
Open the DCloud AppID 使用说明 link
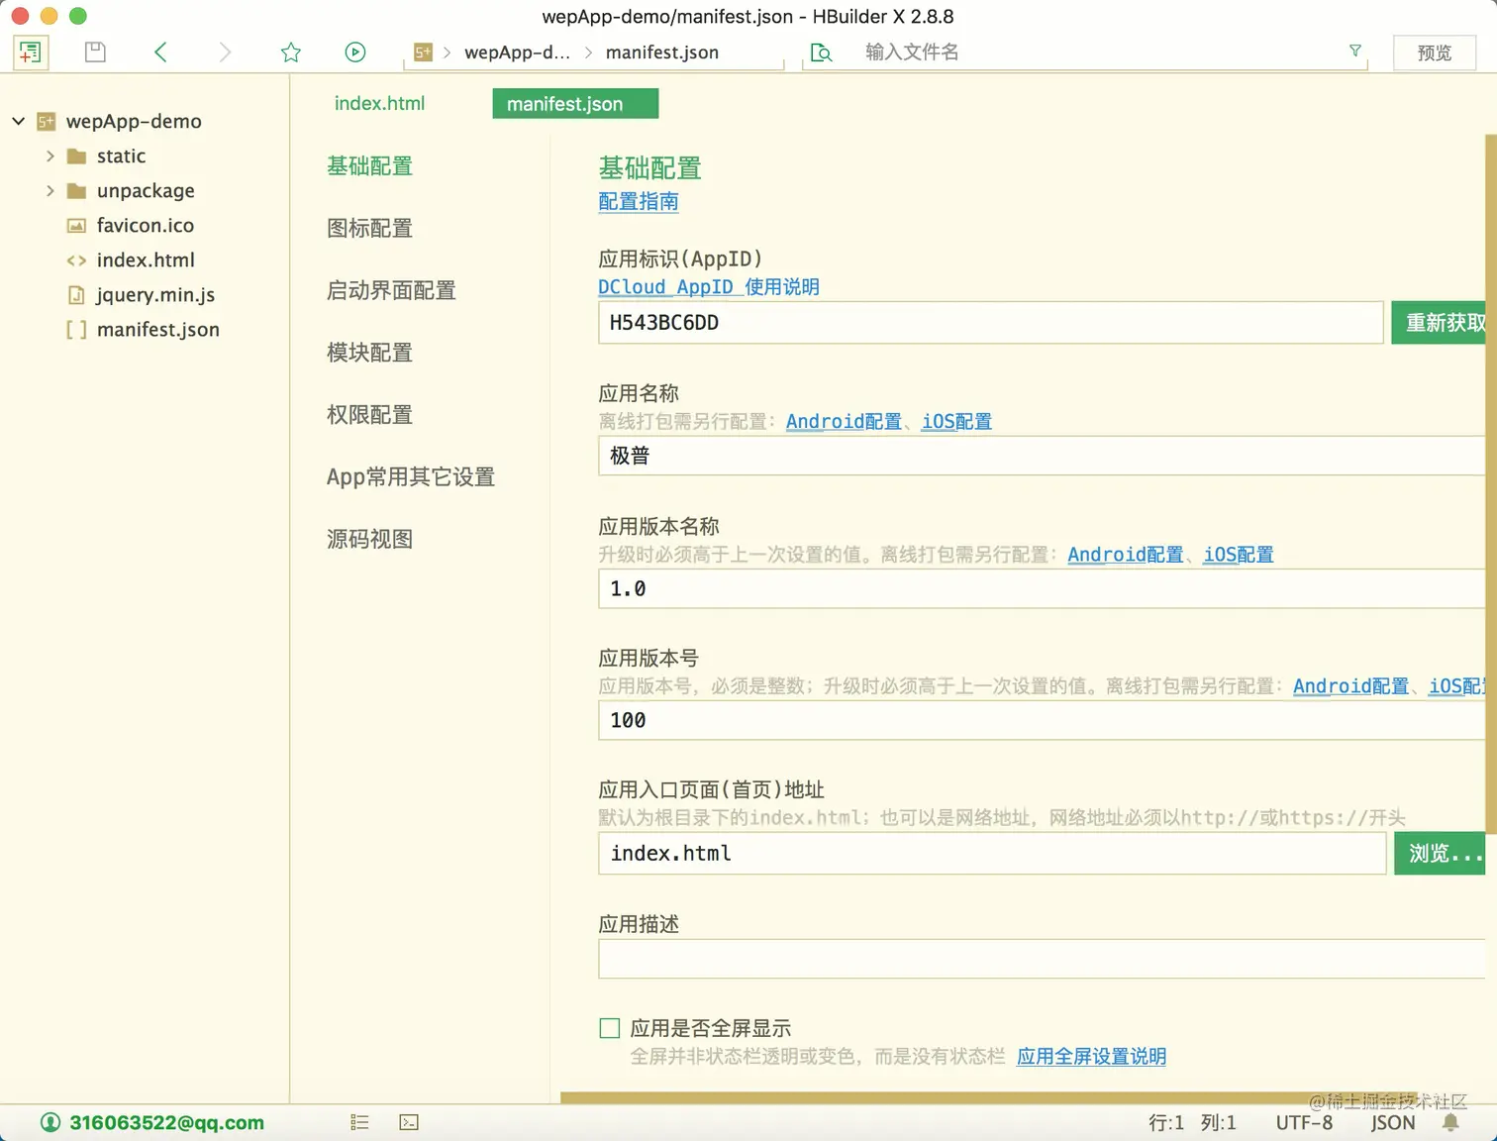point(709,287)
